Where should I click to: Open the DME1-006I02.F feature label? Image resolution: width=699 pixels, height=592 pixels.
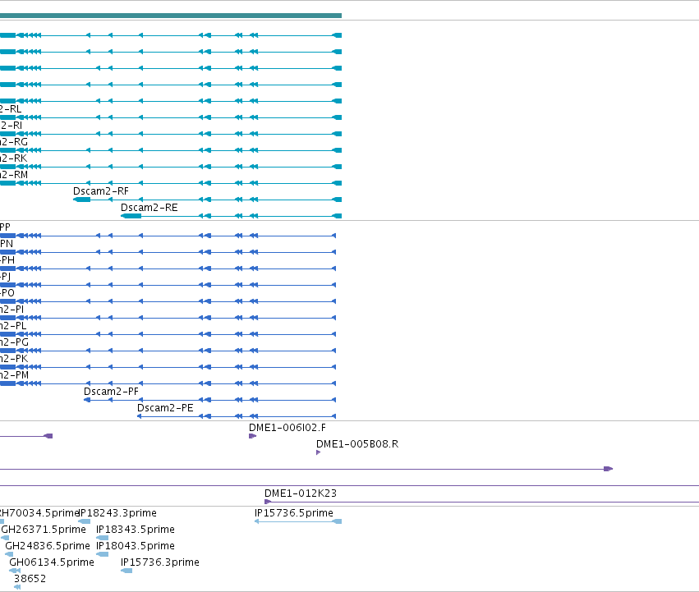coord(287,428)
